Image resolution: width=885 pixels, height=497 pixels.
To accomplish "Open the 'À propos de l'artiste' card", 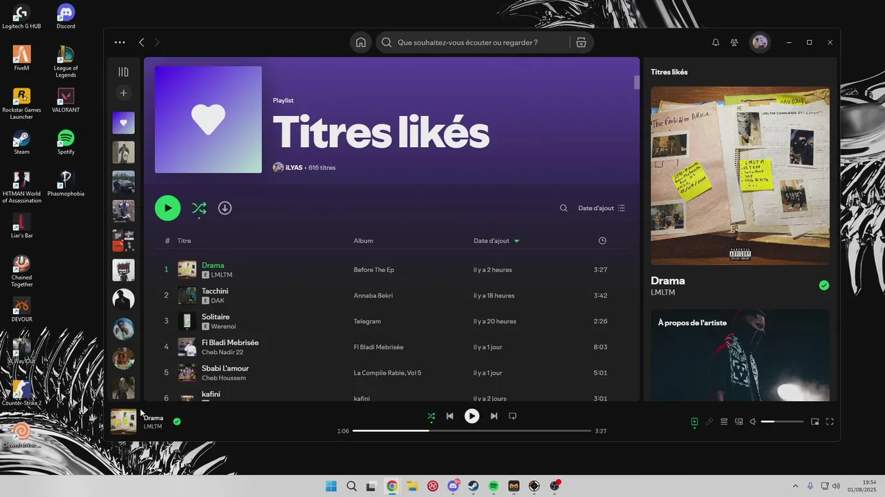I will pyautogui.click(x=740, y=355).
